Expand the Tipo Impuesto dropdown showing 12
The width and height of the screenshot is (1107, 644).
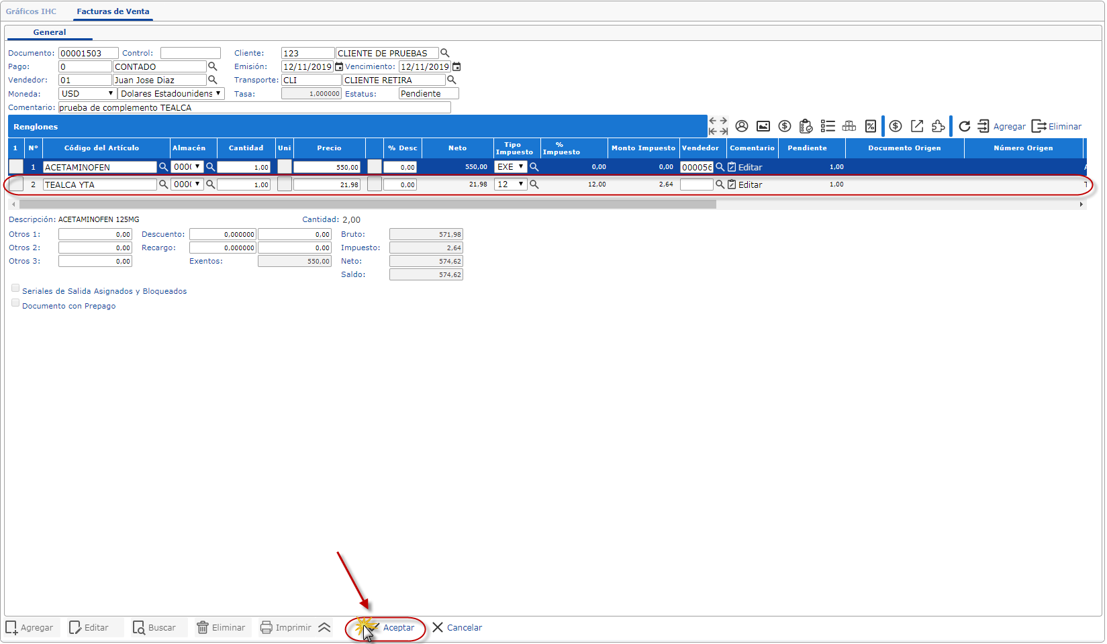[x=511, y=184]
